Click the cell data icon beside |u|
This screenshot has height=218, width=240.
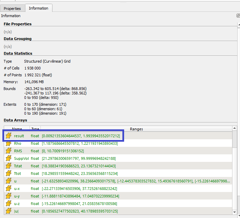[9, 211]
